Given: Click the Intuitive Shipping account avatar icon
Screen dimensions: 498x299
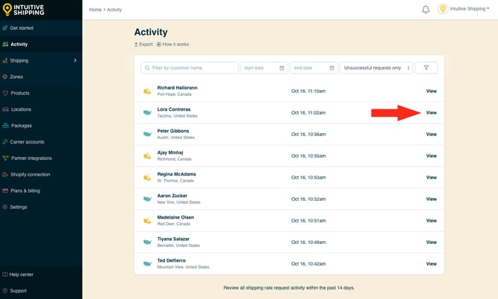Looking at the screenshot, I should (x=443, y=9).
